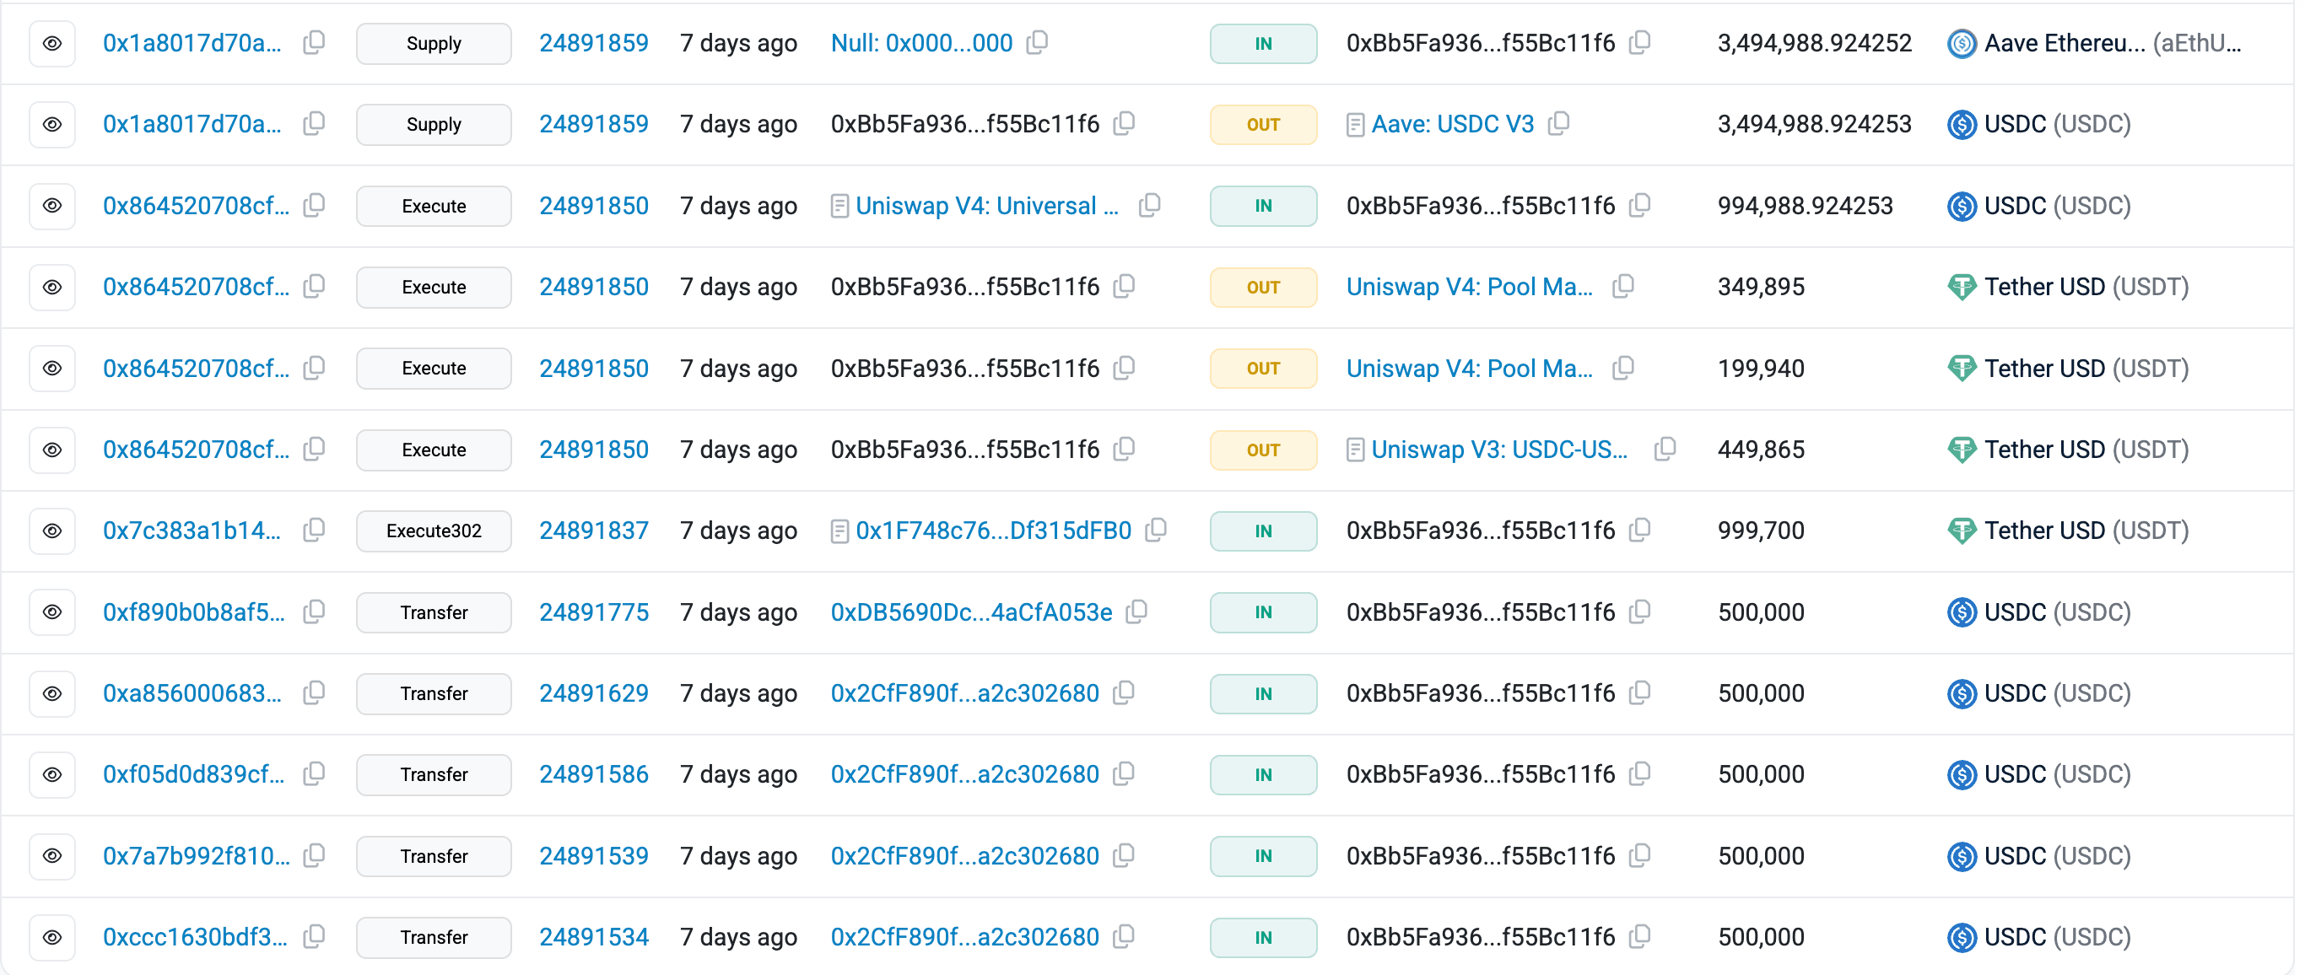Preview the Execute302 transaction with its eye icon
This screenshot has width=2305, height=975.
(x=52, y=531)
